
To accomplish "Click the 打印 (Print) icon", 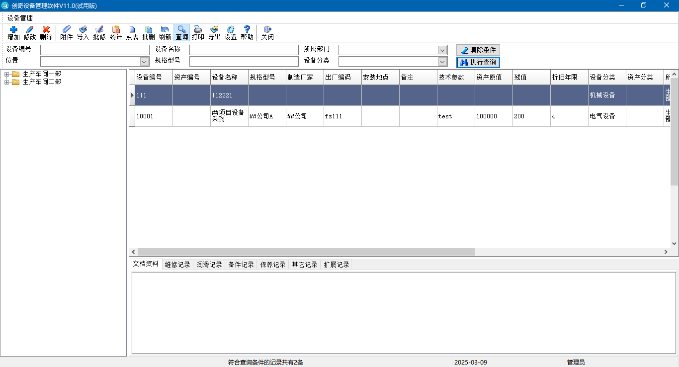I will (x=197, y=32).
